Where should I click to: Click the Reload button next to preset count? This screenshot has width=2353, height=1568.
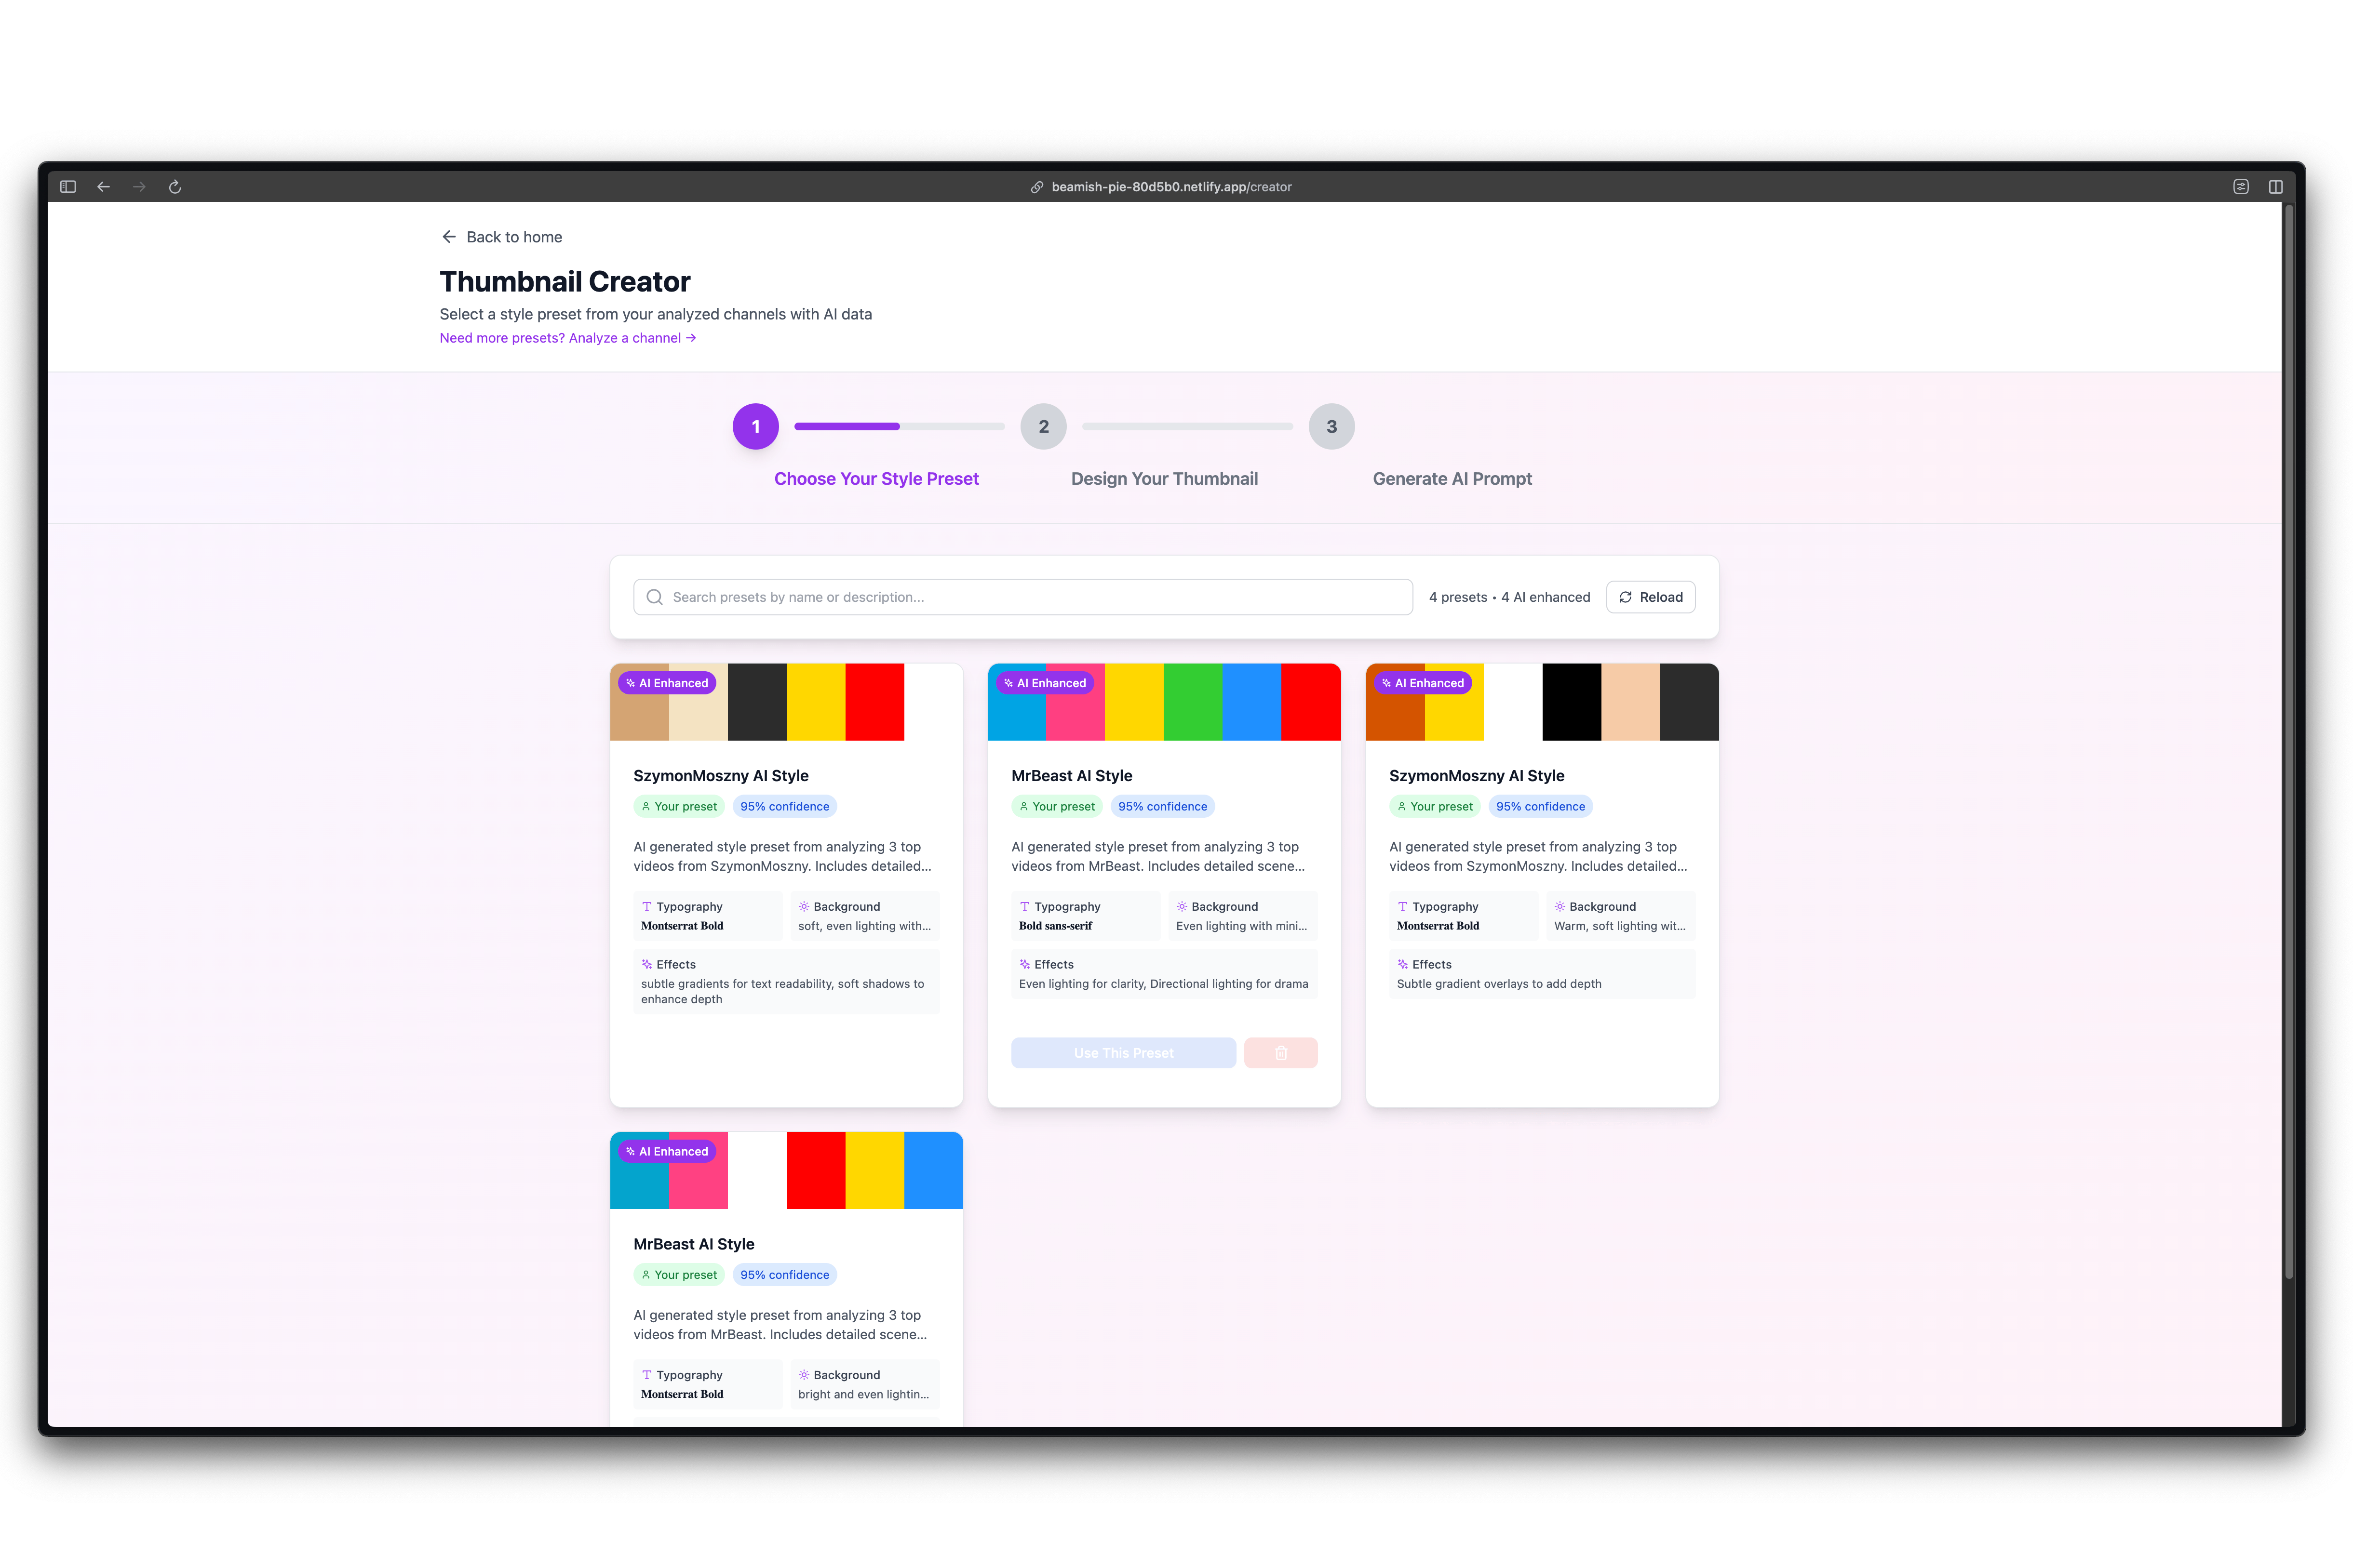pyautogui.click(x=1650, y=597)
